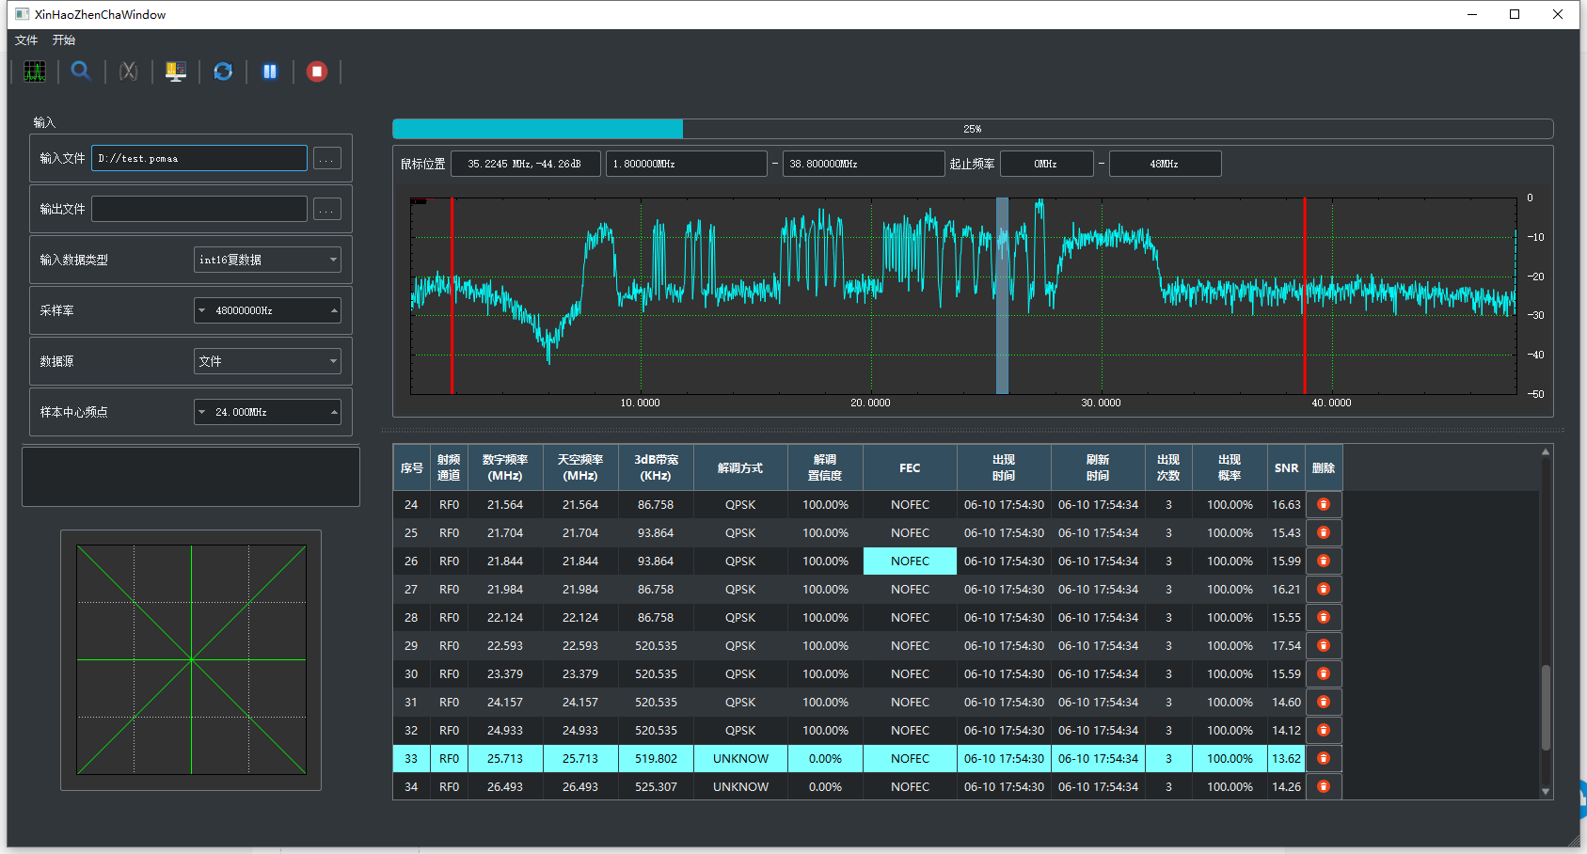Delete row 32 with its red trash icon
Image resolution: width=1587 pixels, height=854 pixels.
[1324, 731]
